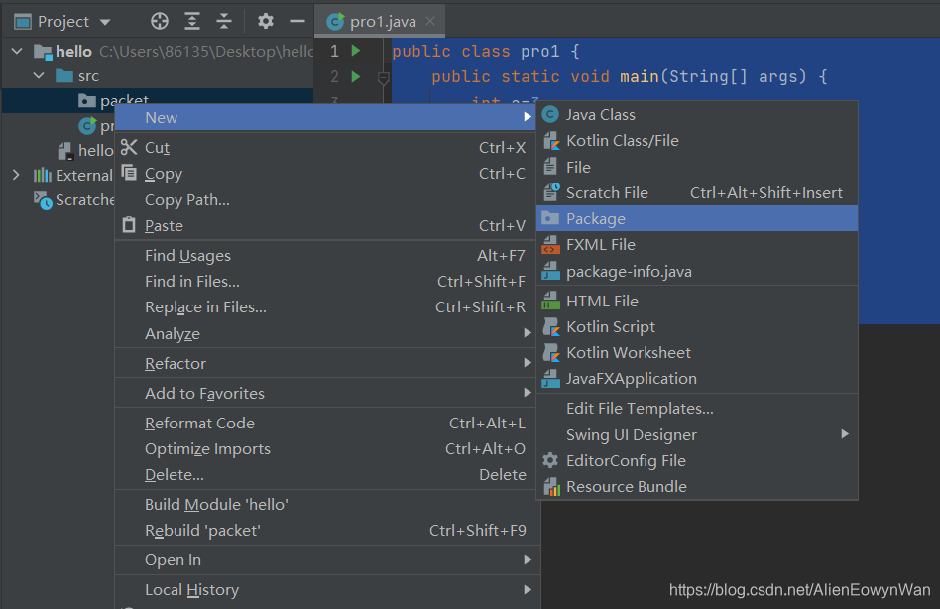Collapse the hello project root node
Screen dimensions: 940x609
(17, 51)
